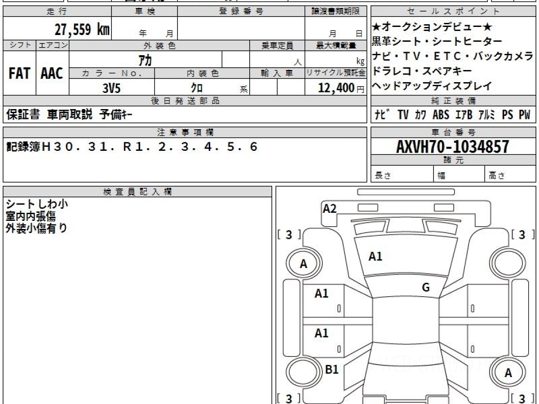The image size is (539, 404).
Task: Click the PS equipment code
Action: [508, 115]
